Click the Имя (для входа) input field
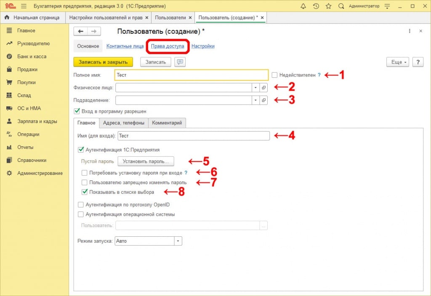 194,136
